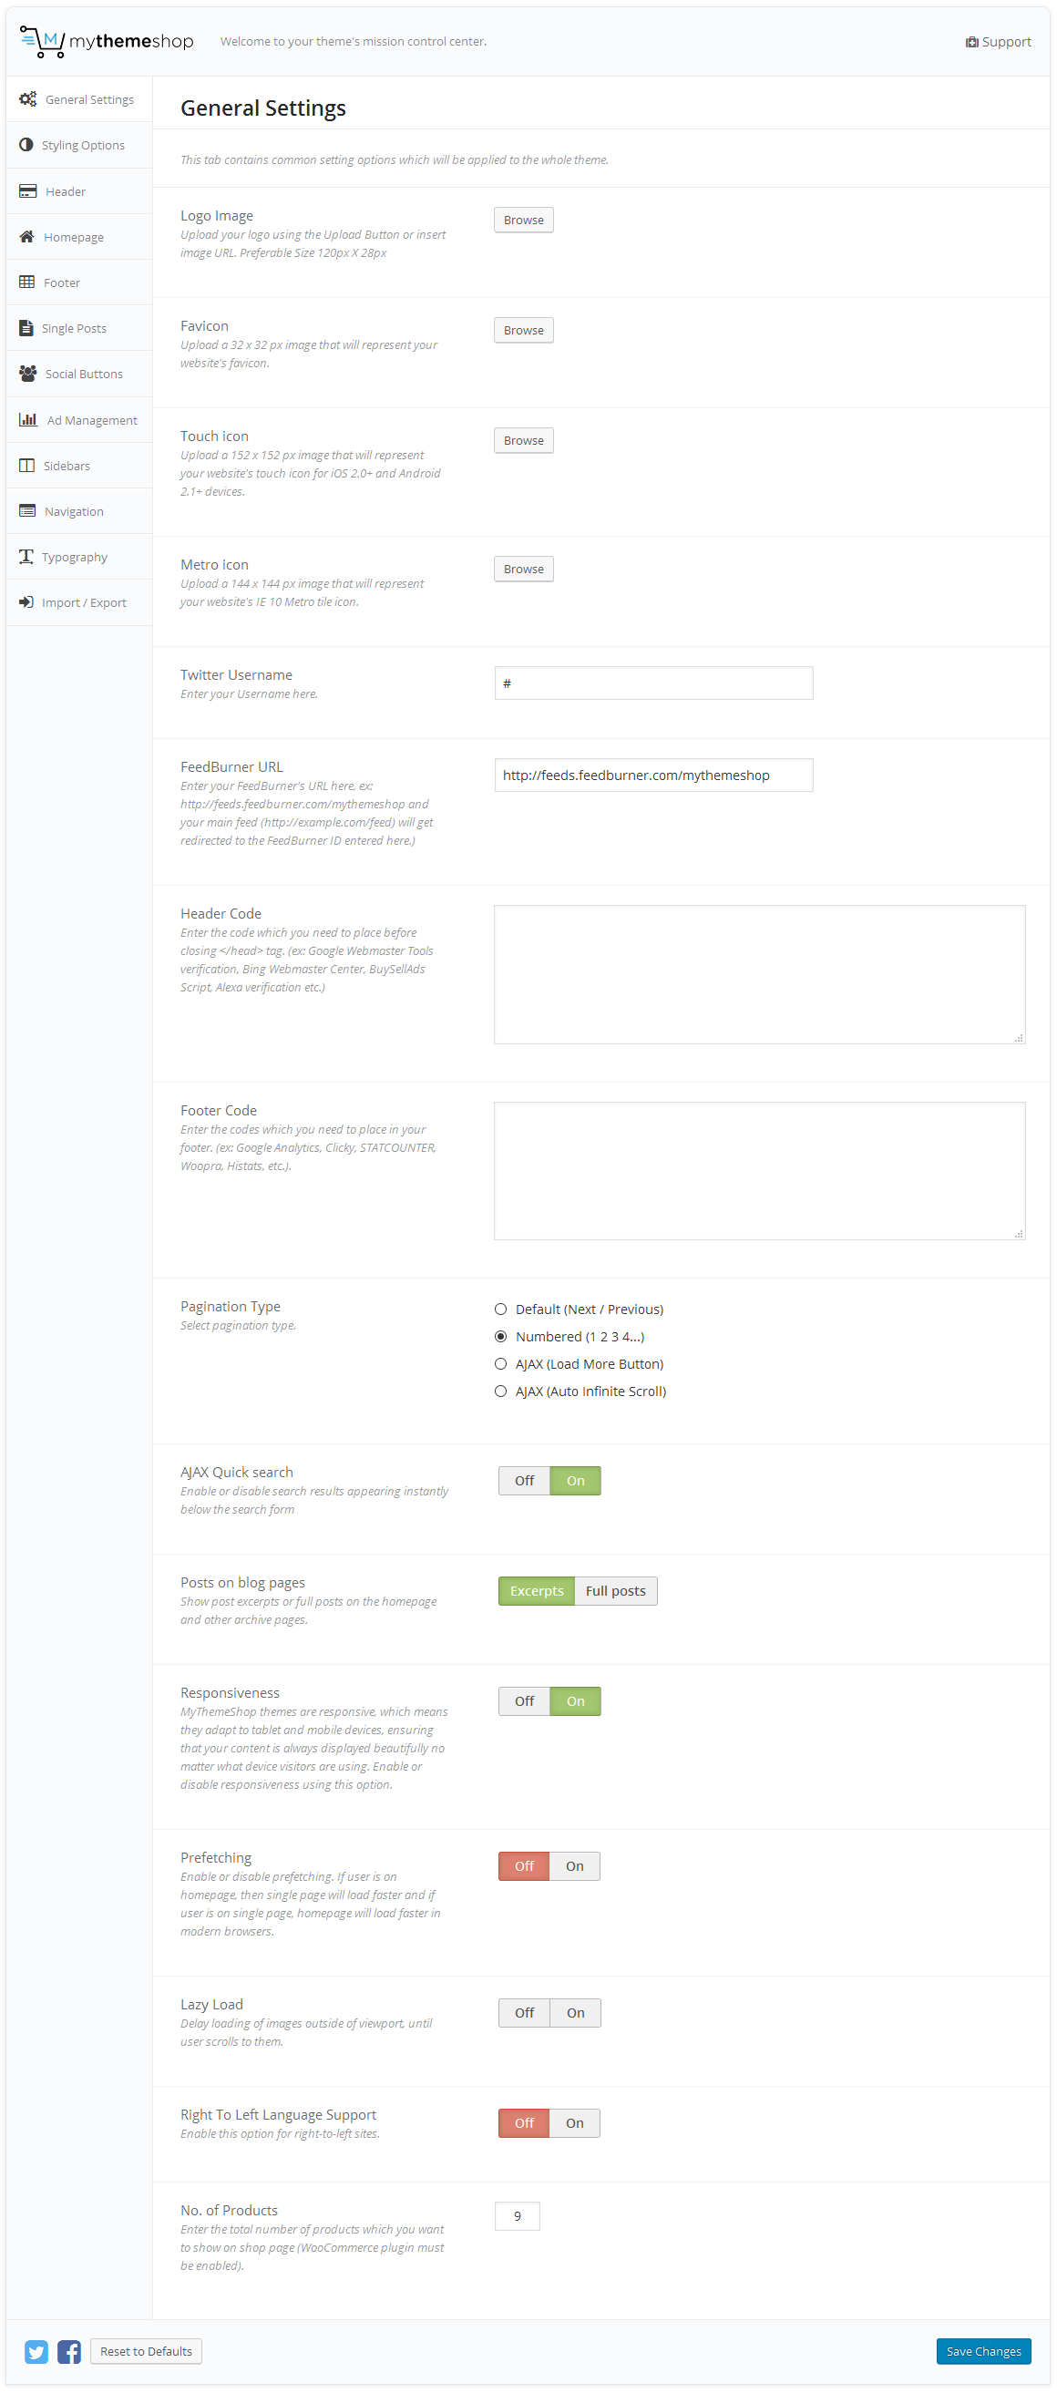Click the Twitter icon in the footer
Image resolution: width=1057 pixels, height=2393 pixels.
[x=36, y=2351]
